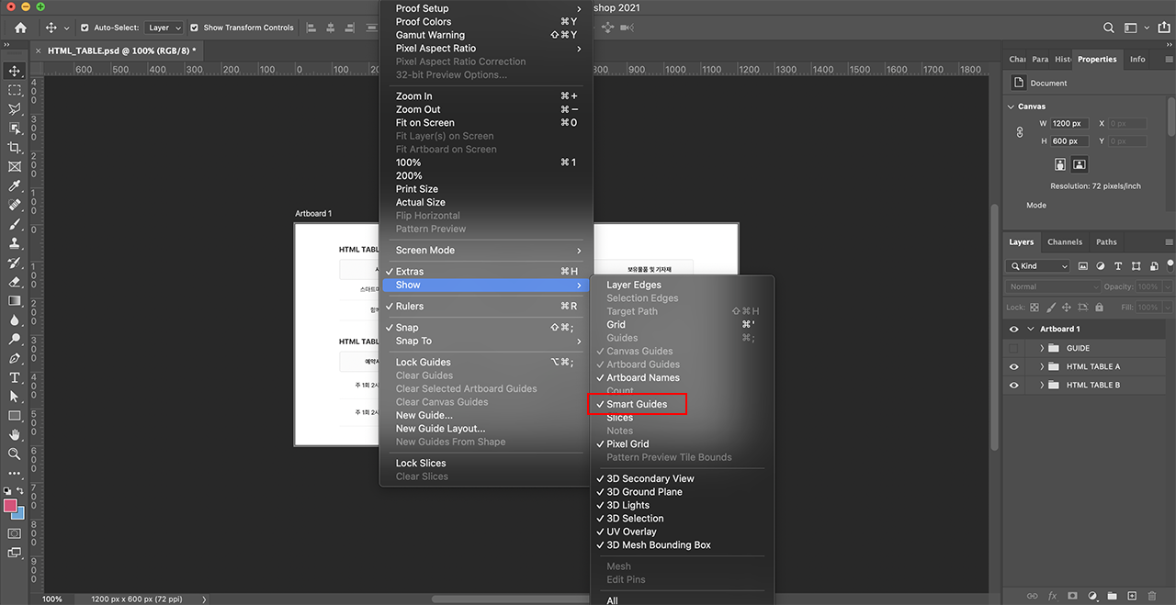1176x605 pixels.
Task: Pick the Zoom tool magnifier
Action: pyautogui.click(x=14, y=454)
